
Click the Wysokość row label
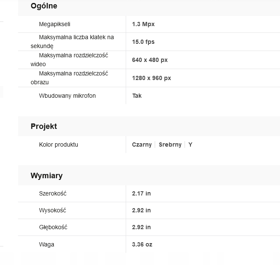[x=53, y=210]
